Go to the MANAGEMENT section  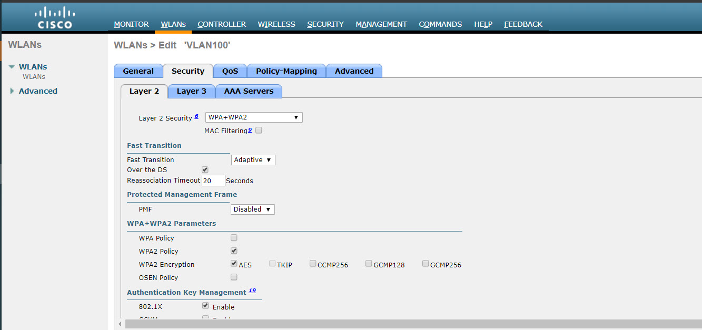pyautogui.click(x=381, y=24)
